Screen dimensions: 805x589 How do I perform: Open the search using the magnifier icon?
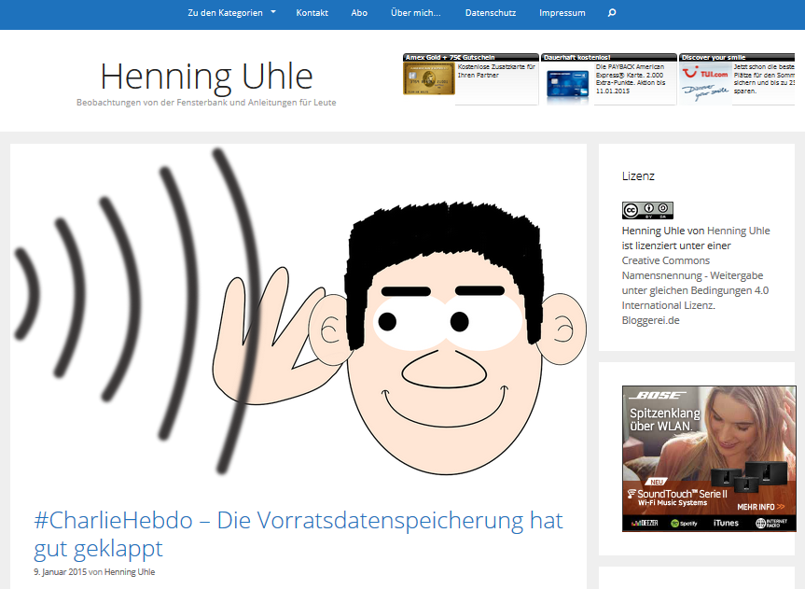click(x=610, y=13)
